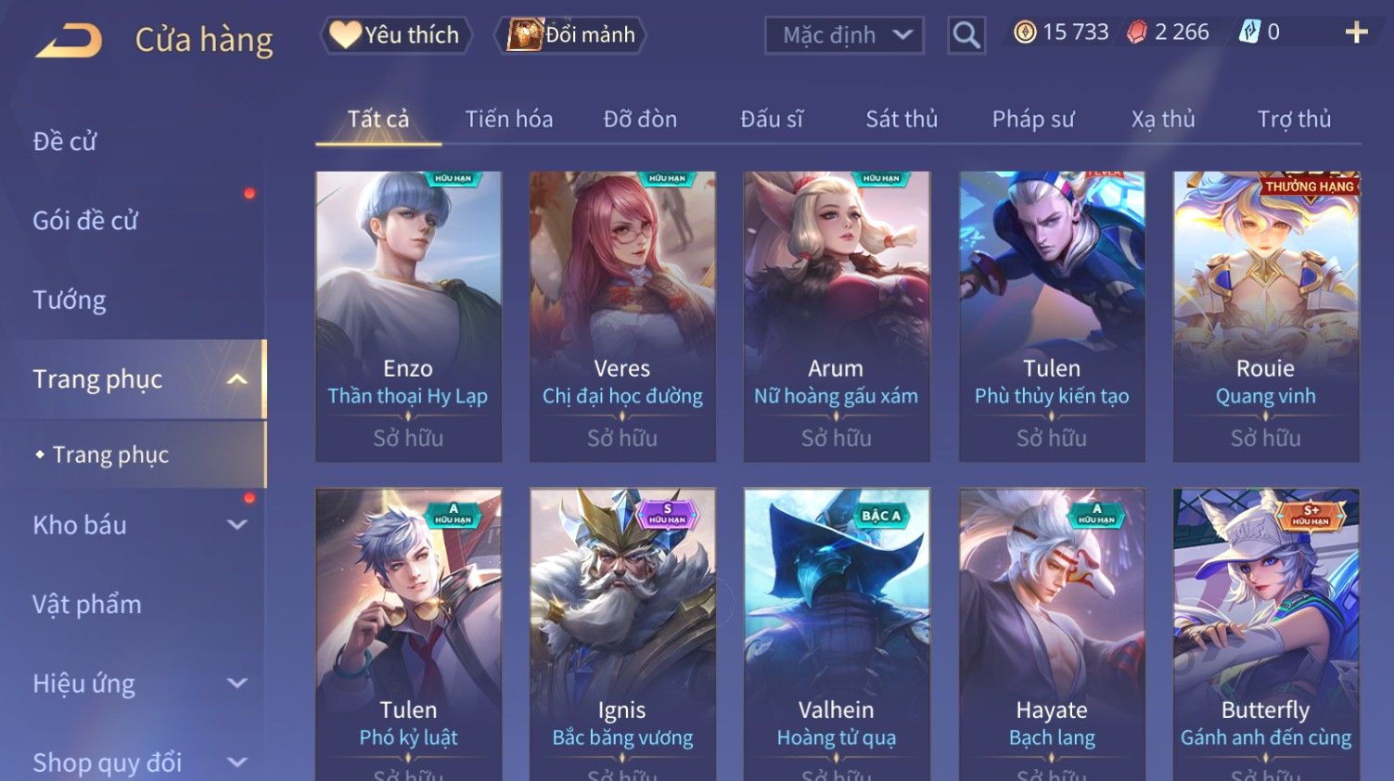Select Rouie Quang vinh skin card
This screenshot has height=781, width=1394.
(x=1266, y=316)
